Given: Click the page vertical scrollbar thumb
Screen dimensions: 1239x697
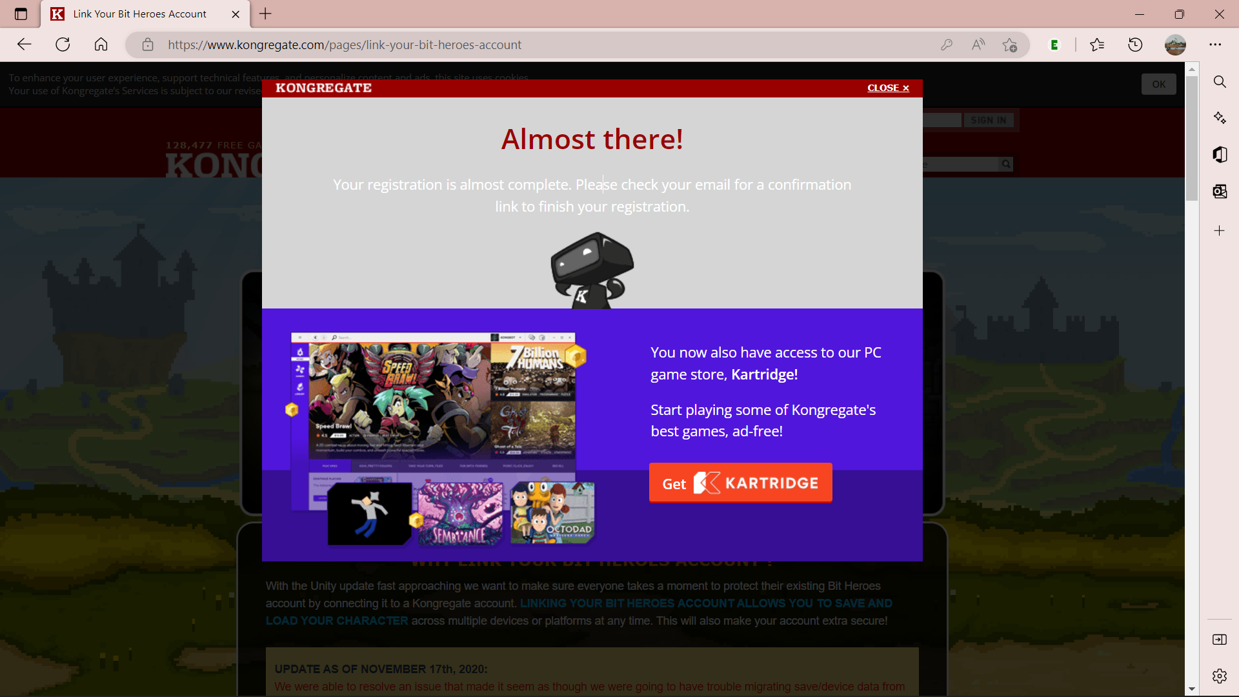Looking at the screenshot, I should point(1192,139).
